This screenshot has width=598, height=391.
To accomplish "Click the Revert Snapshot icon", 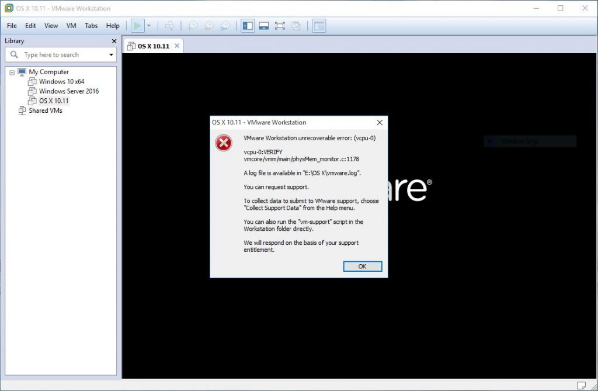I will click(209, 26).
